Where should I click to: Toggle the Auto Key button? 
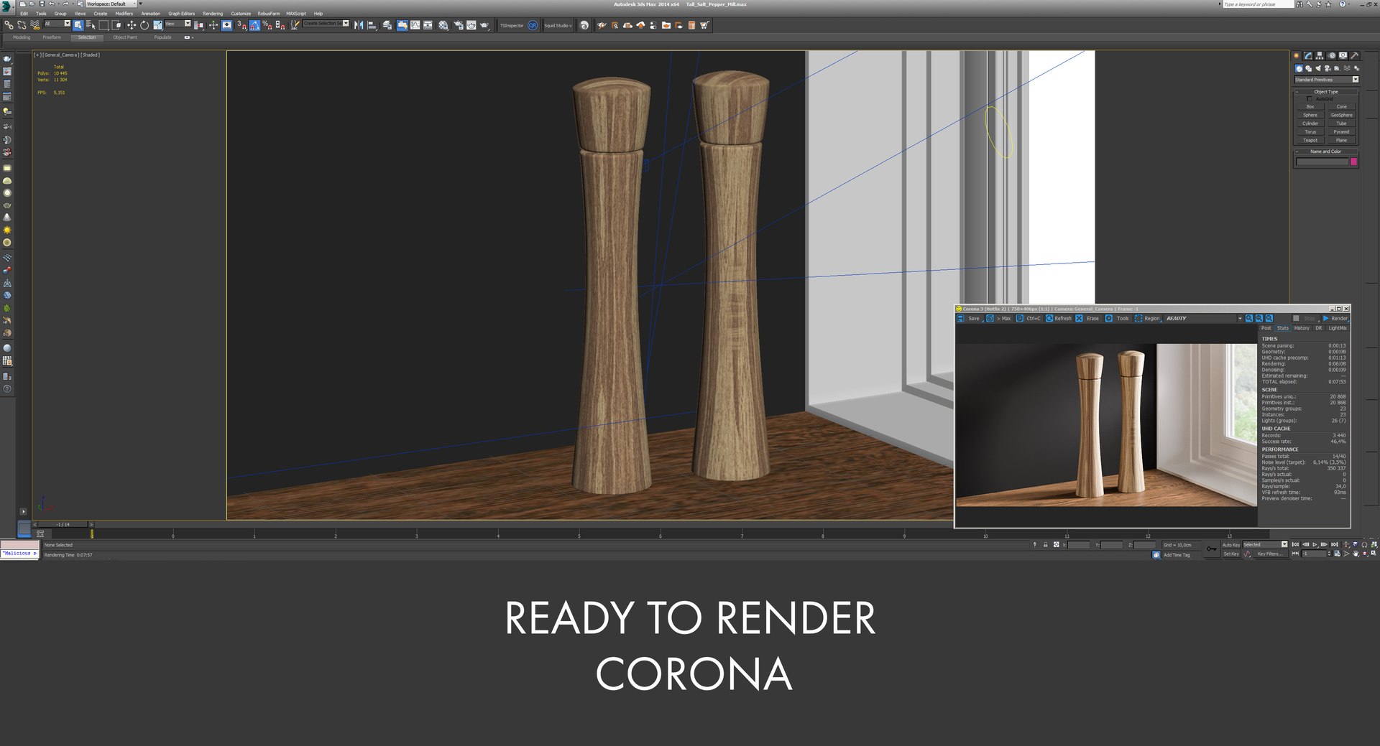click(1231, 545)
